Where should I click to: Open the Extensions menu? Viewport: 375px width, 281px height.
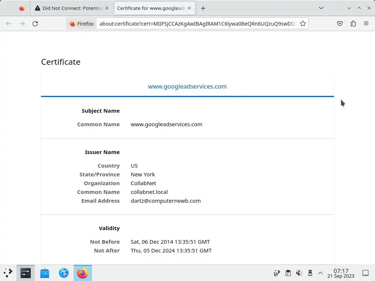click(x=353, y=23)
